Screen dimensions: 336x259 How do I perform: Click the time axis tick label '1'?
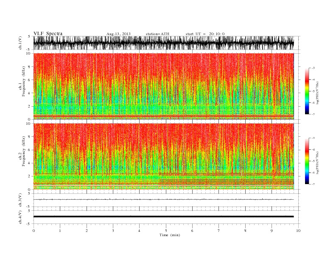click(60, 231)
